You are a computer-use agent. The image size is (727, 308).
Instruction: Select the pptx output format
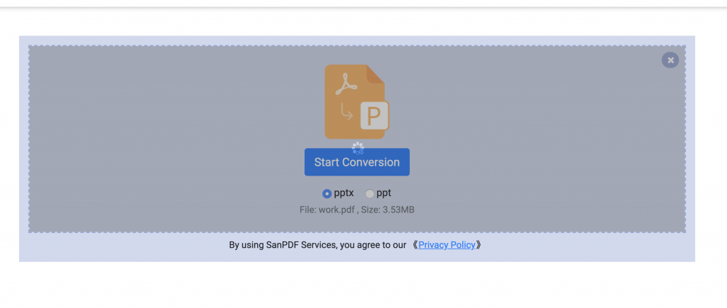point(327,193)
